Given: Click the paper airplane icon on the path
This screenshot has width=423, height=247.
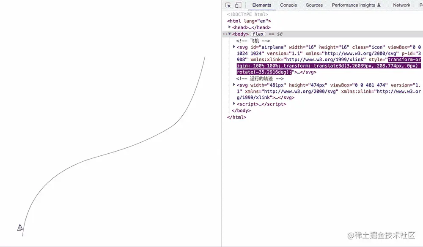Looking at the screenshot, I should [20, 228].
